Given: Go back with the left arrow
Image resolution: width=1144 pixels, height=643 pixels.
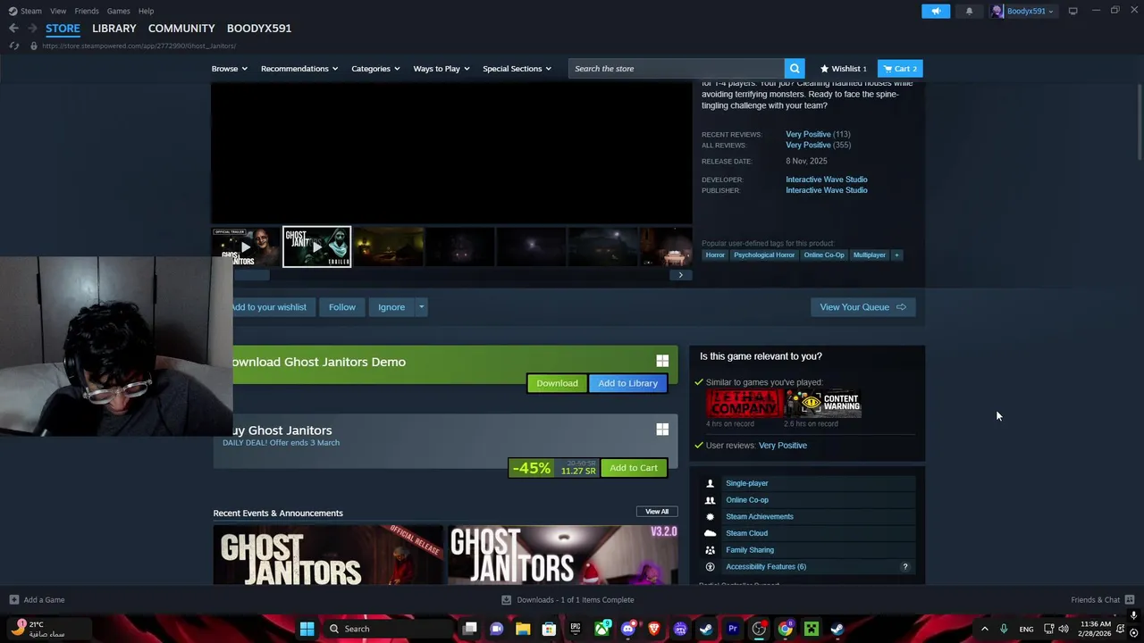Looking at the screenshot, I should coord(13,29).
